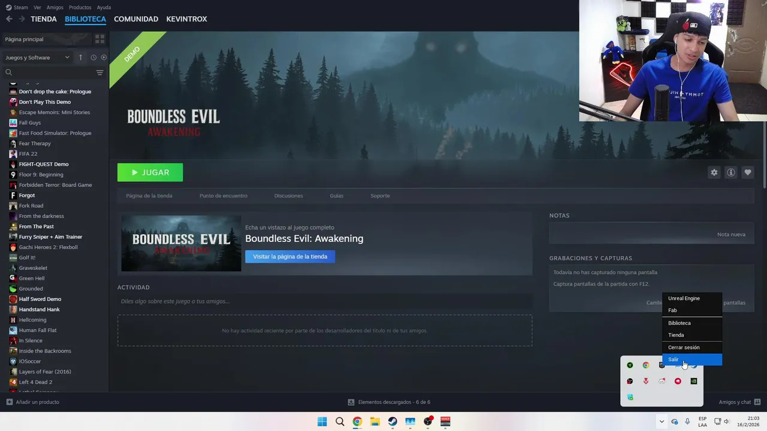
Task: Open the Ver menu
Action: click(37, 7)
